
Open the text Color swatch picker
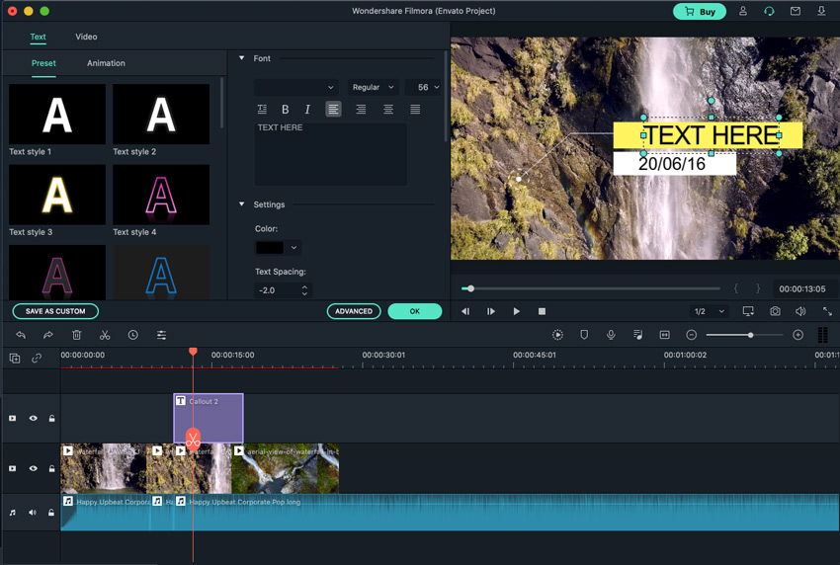277,247
